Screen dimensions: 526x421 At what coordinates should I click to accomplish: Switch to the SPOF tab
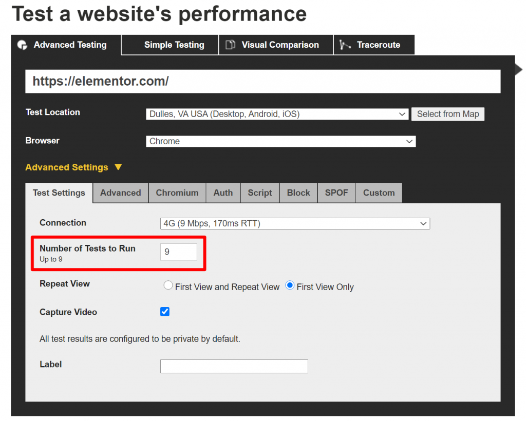tap(336, 193)
